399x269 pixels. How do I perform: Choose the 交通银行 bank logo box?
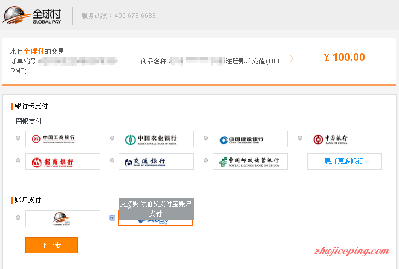[156, 161]
